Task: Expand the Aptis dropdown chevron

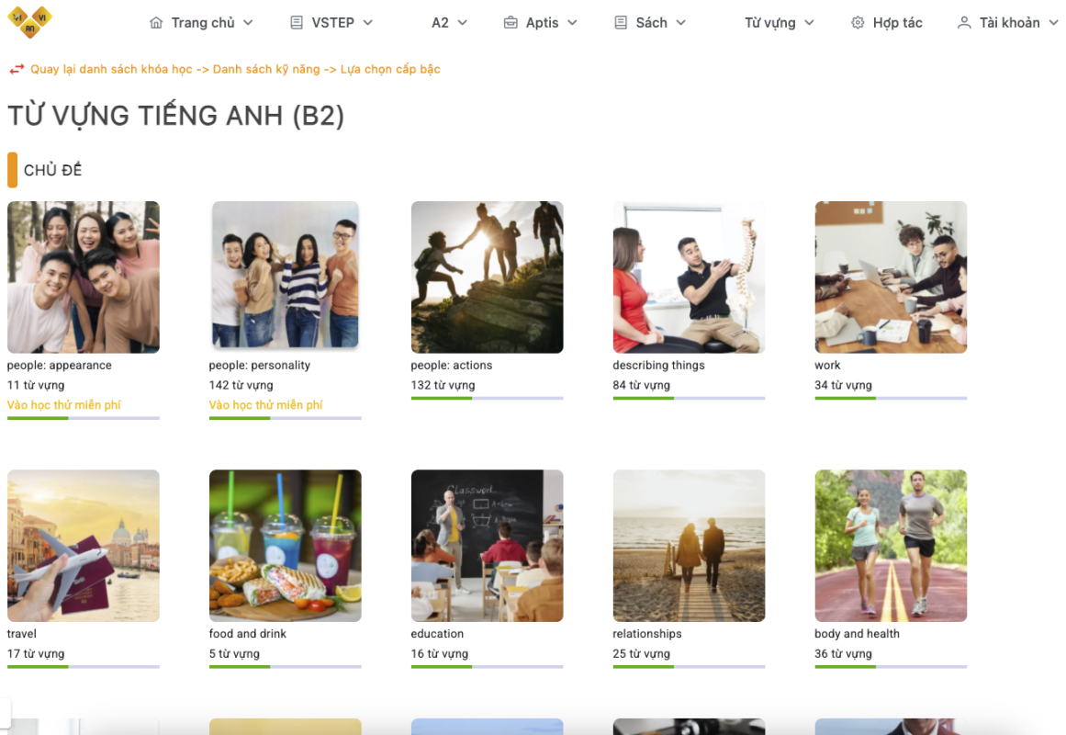Action: pyautogui.click(x=572, y=22)
